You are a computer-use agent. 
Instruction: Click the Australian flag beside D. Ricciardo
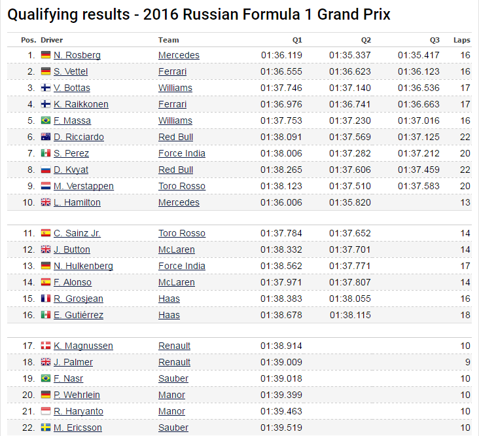(45, 137)
